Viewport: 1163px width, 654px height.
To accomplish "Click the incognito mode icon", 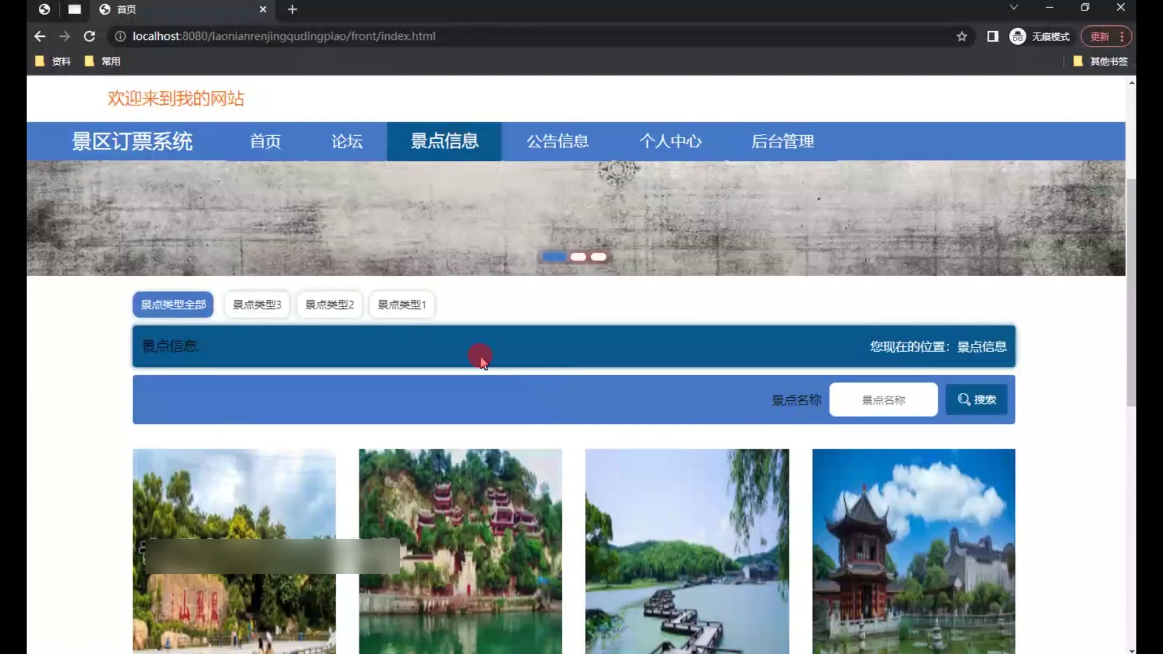I will 1018,36.
